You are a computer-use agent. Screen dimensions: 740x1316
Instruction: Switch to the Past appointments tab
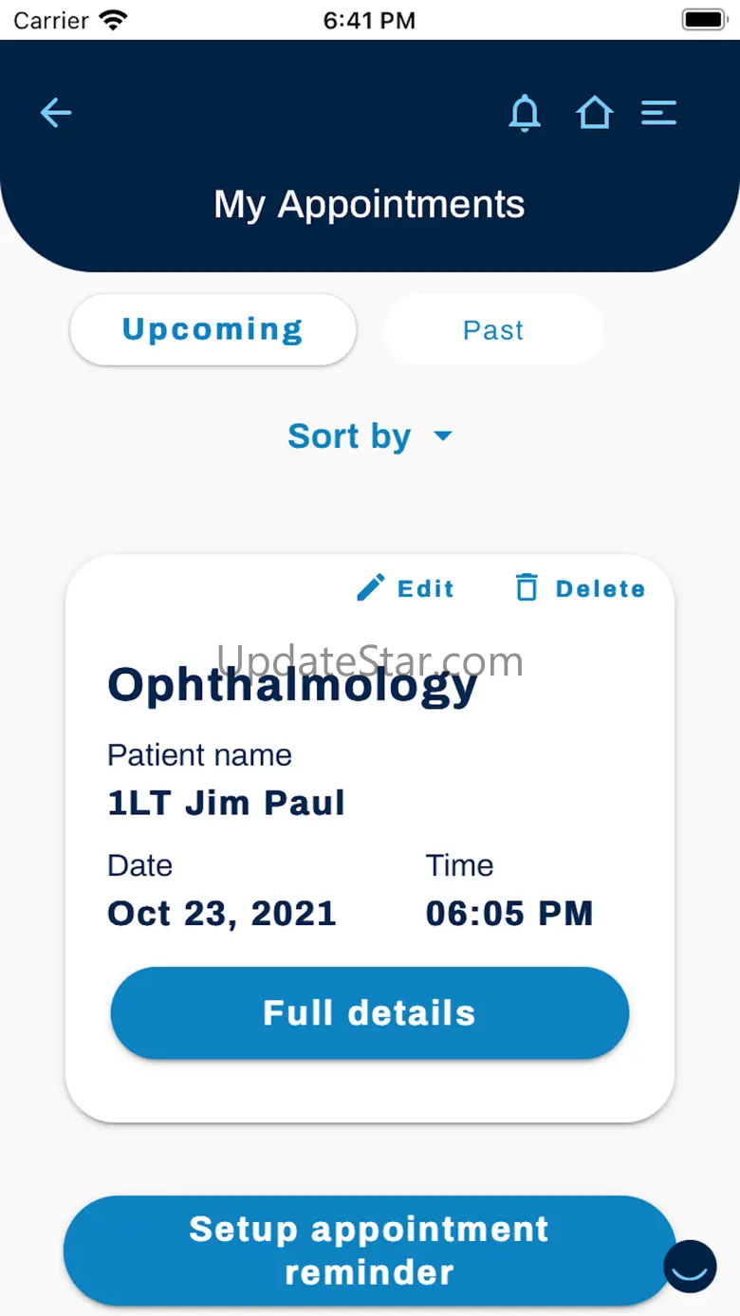pyautogui.click(x=493, y=330)
